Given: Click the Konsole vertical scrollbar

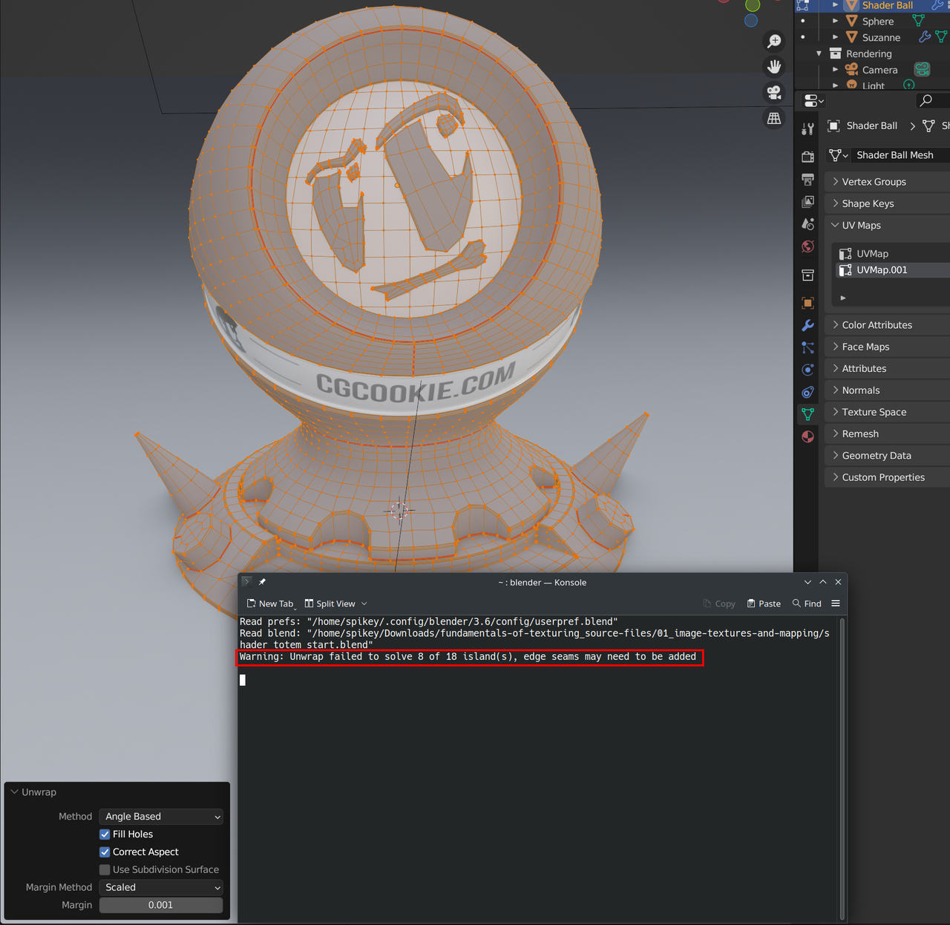Looking at the screenshot, I should click(842, 769).
